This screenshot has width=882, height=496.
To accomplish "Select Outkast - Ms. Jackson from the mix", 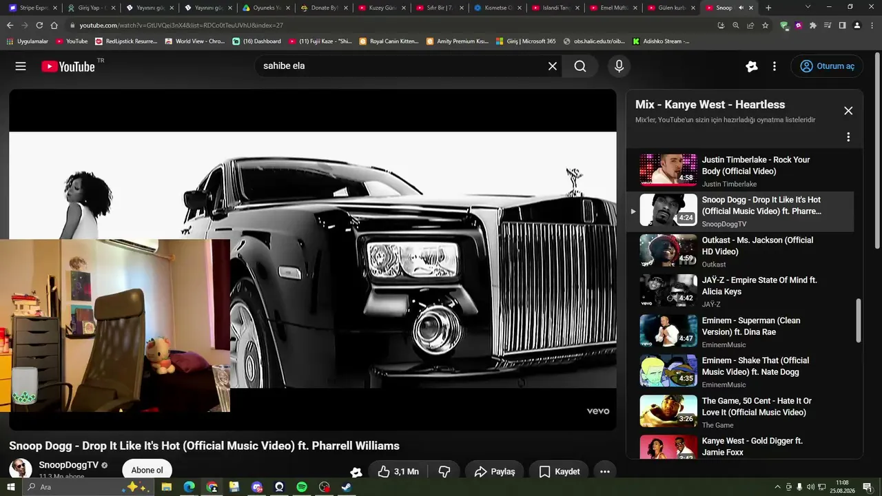I will pos(740,251).
